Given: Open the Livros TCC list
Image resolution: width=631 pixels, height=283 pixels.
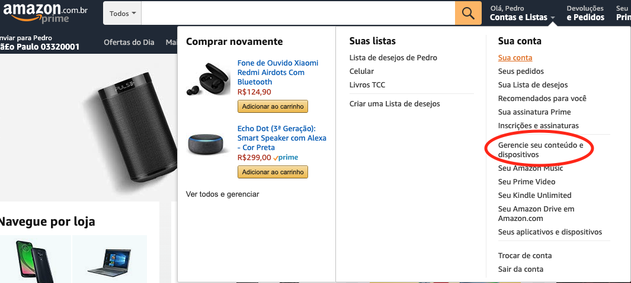Looking at the screenshot, I should [x=367, y=84].
